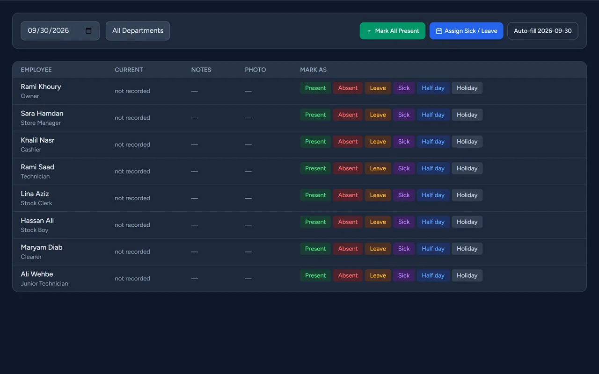Click "not recorded" in Rami Saad's row

pos(132,172)
